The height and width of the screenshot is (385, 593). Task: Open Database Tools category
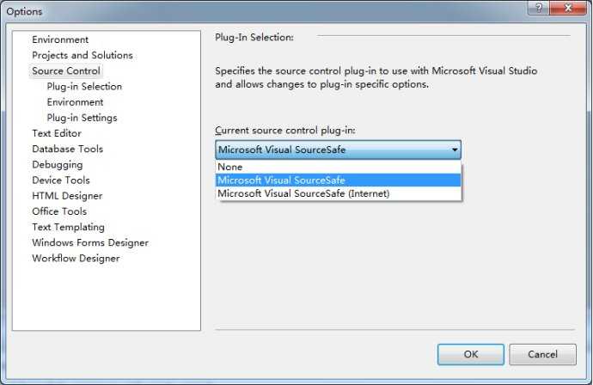(x=68, y=149)
